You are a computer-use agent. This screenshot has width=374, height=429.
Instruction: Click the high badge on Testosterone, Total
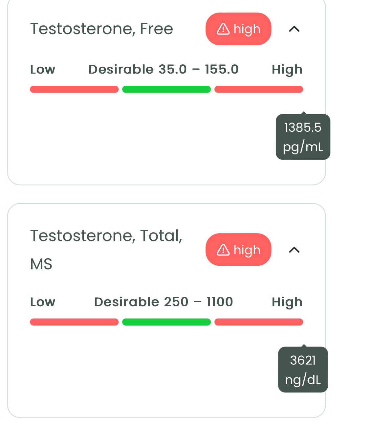pos(238,250)
